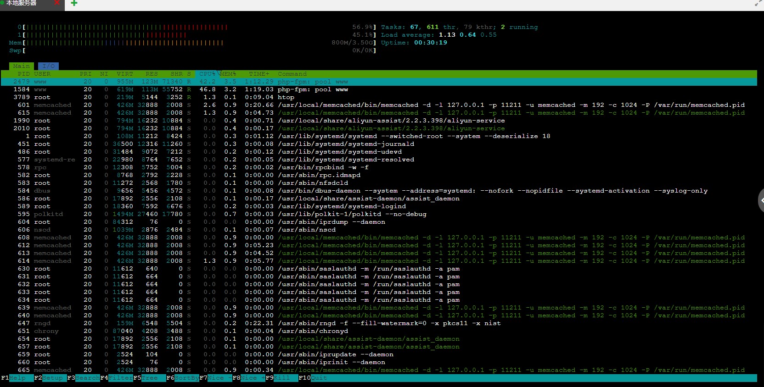This screenshot has height=387, width=764.
Task: Click the side panel collapse arrow
Action: (x=761, y=200)
